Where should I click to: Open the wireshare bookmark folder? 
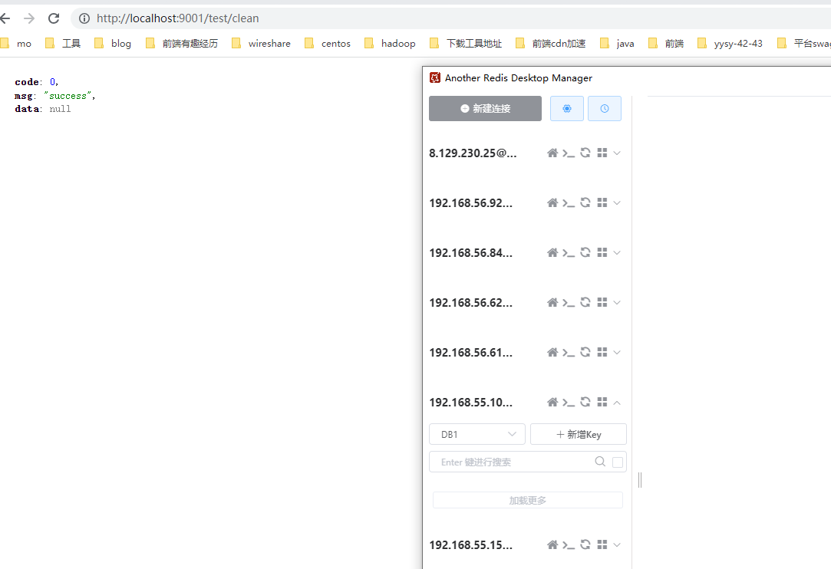click(x=262, y=44)
